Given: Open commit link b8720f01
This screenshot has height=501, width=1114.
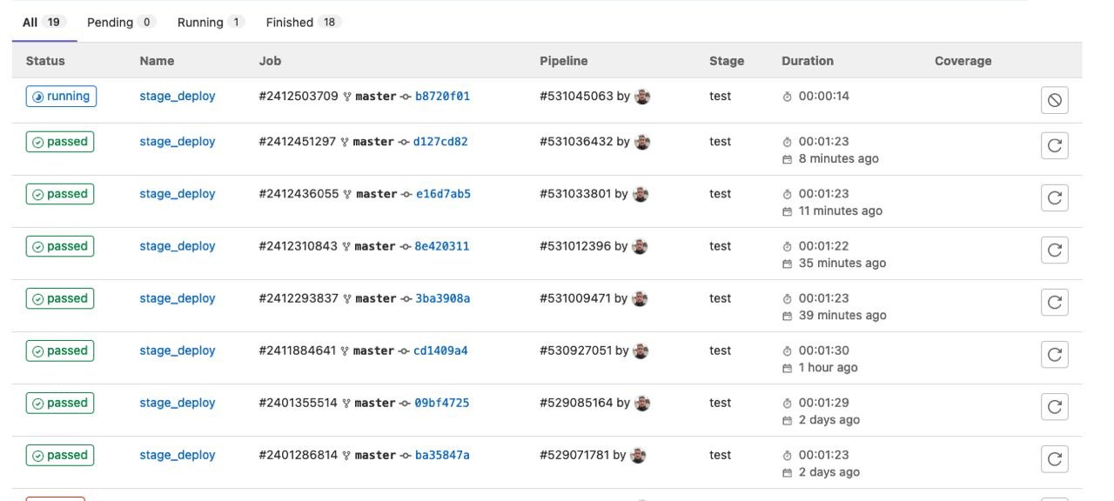Looking at the screenshot, I should tap(442, 97).
